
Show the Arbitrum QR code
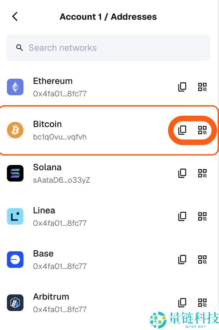203,302
